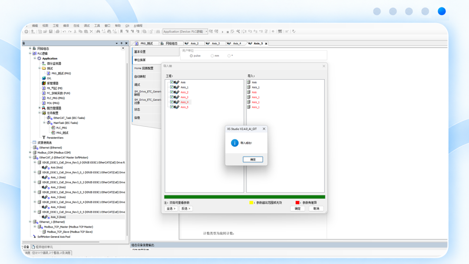Click the Undo arrow in the toolbar
This screenshot has height=264, width=469.
click(64, 31)
